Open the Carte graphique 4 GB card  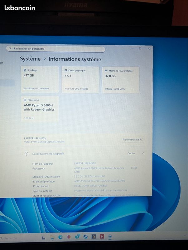point(80,80)
